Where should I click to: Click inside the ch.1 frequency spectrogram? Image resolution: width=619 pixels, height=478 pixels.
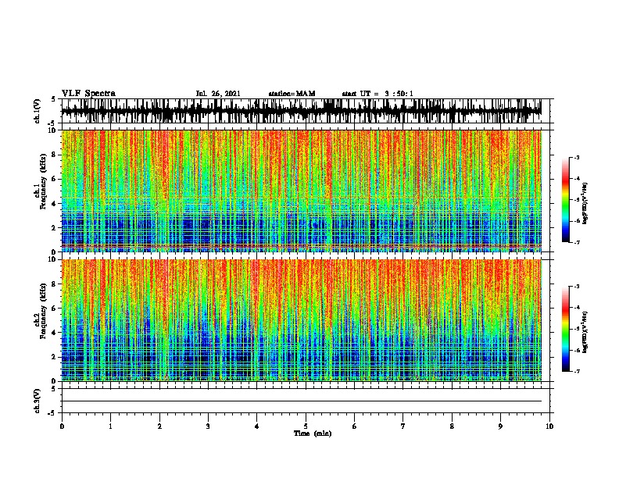point(301,191)
